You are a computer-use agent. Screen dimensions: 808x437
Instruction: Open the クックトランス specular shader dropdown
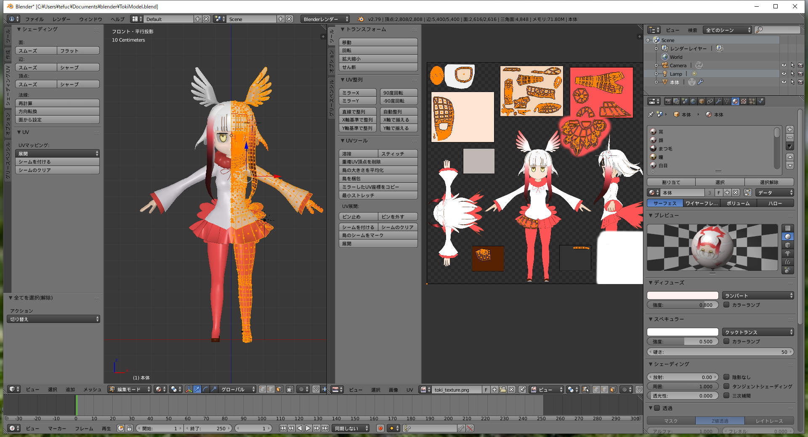click(x=758, y=332)
